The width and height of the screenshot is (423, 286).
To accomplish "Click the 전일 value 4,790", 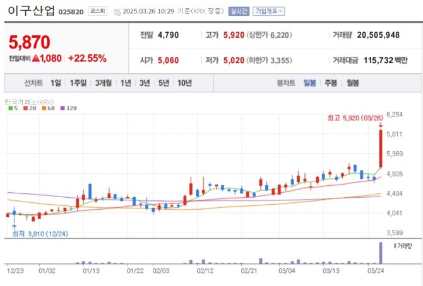I will pos(169,35).
